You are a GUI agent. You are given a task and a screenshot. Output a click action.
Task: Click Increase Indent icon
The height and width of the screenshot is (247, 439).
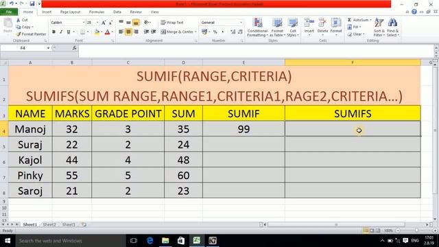[154, 32]
